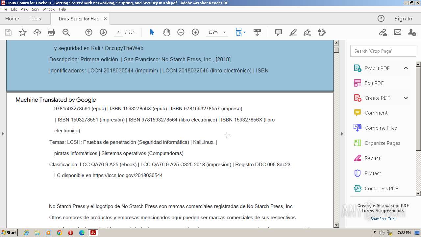Click Start Free Trial link
The image size is (421, 237).
pyautogui.click(x=383, y=219)
